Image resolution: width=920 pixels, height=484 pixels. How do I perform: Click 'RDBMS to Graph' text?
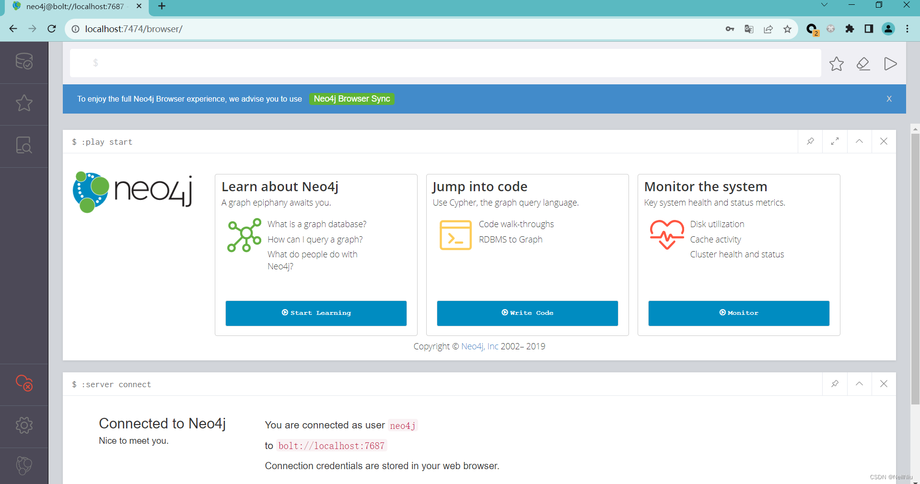pyautogui.click(x=511, y=240)
